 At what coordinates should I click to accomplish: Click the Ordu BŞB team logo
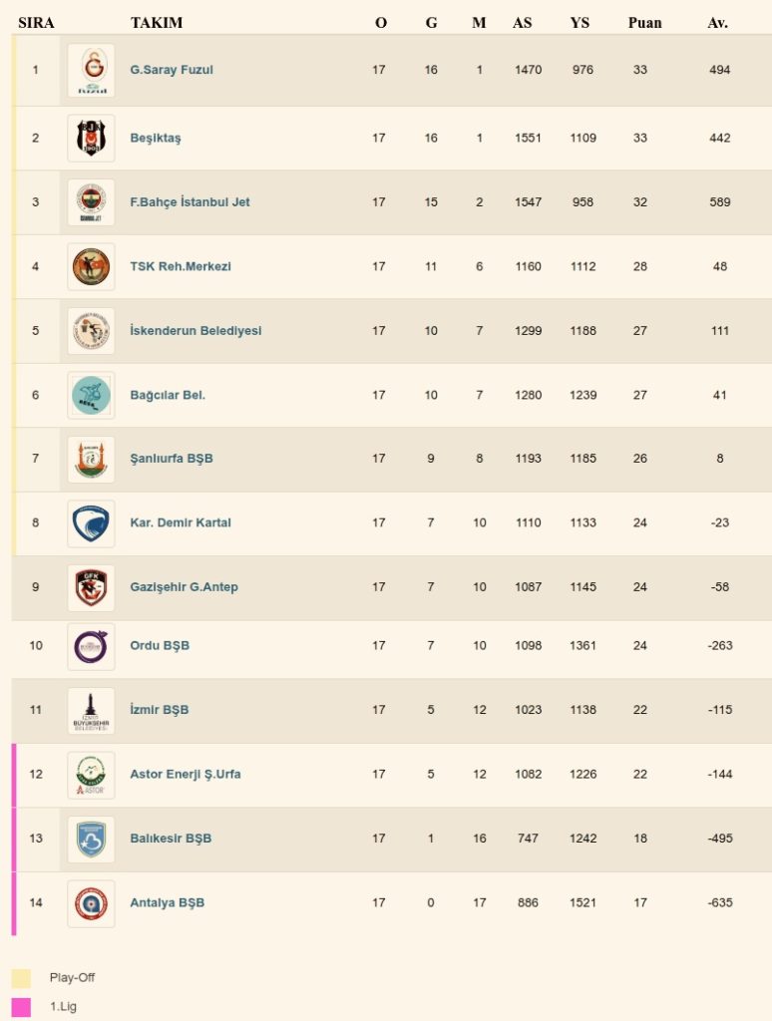point(91,646)
